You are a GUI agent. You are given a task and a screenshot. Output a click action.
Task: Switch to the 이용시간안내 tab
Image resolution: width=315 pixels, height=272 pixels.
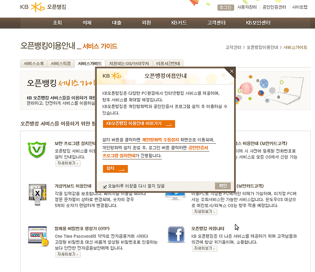[168, 64]
